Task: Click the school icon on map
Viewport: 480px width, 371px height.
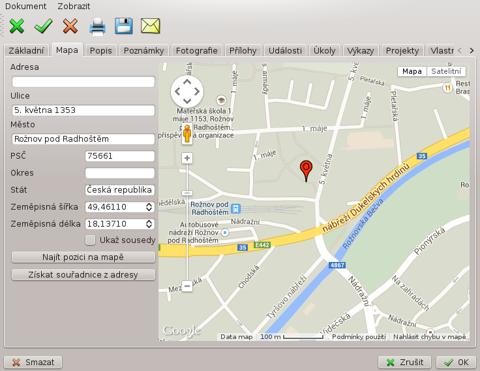Action: click(221, 100)
